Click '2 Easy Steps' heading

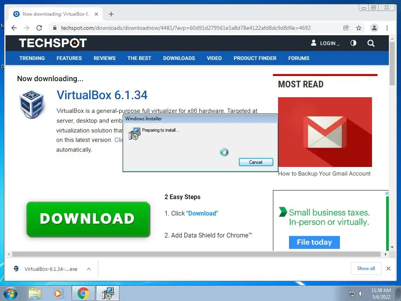coord(182,197)
